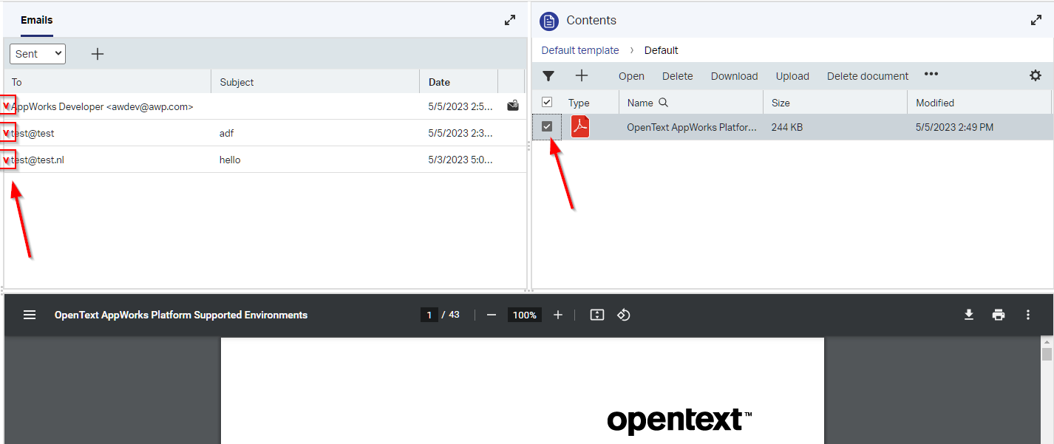Screen dimensions: 1054x444
Task: Select the Emails tab
Action: click(36, 20)
